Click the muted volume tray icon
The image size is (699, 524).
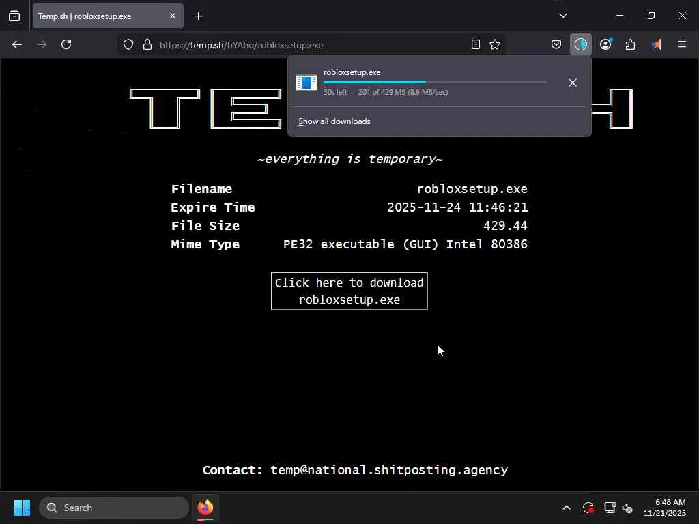click(x=628, y=508)
